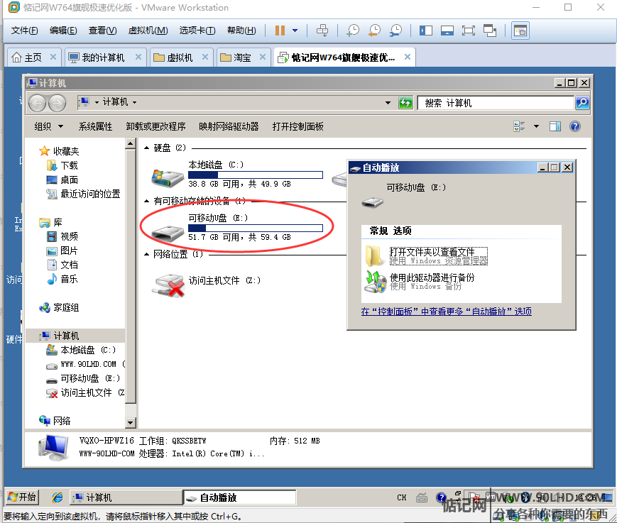617x523 pixels.
Task: Close the 主页 tab
Action: [53, 57]
